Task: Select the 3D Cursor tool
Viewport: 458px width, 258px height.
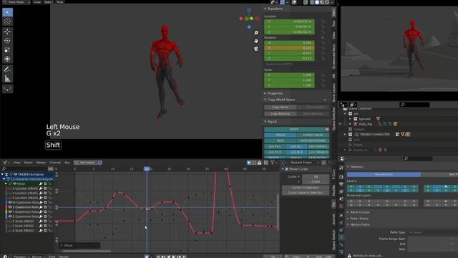Action: (x=7, y=21)
